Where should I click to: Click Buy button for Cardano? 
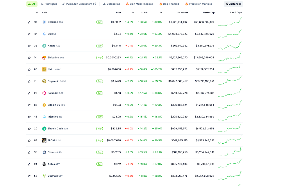100,22
